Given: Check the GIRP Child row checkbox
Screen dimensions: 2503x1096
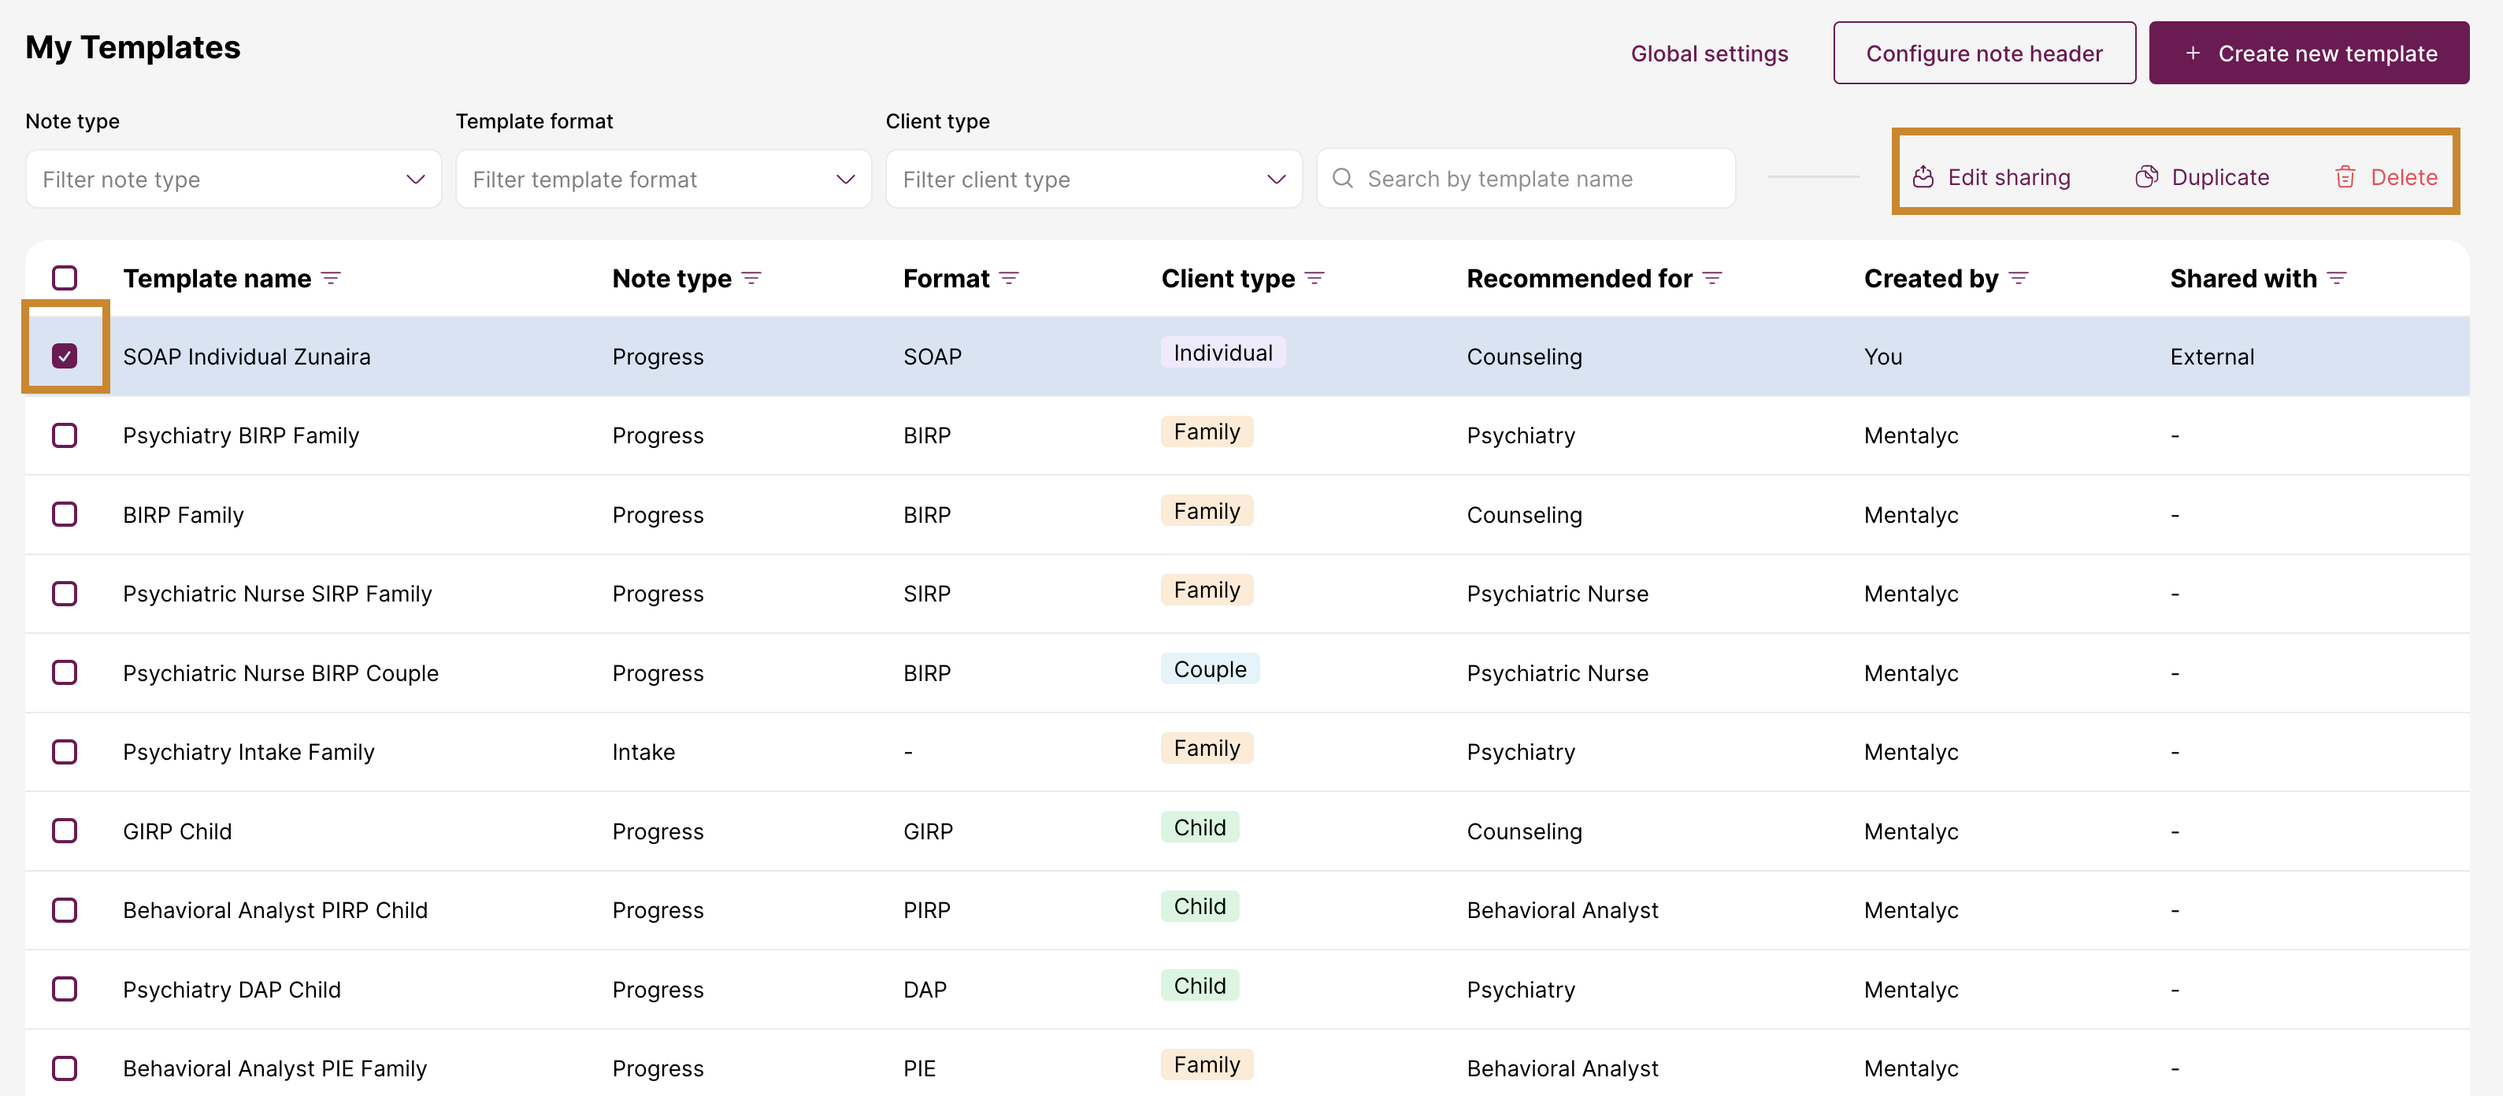Looking at the screenshot, I should tap(65, 831).
